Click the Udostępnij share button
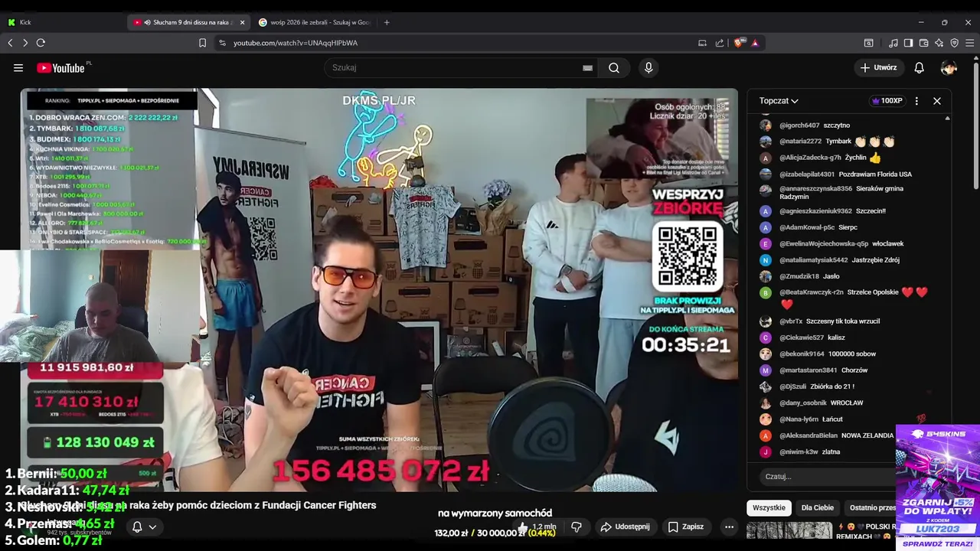980x551 pixels. pyautogui.click(x=625, y=527)
